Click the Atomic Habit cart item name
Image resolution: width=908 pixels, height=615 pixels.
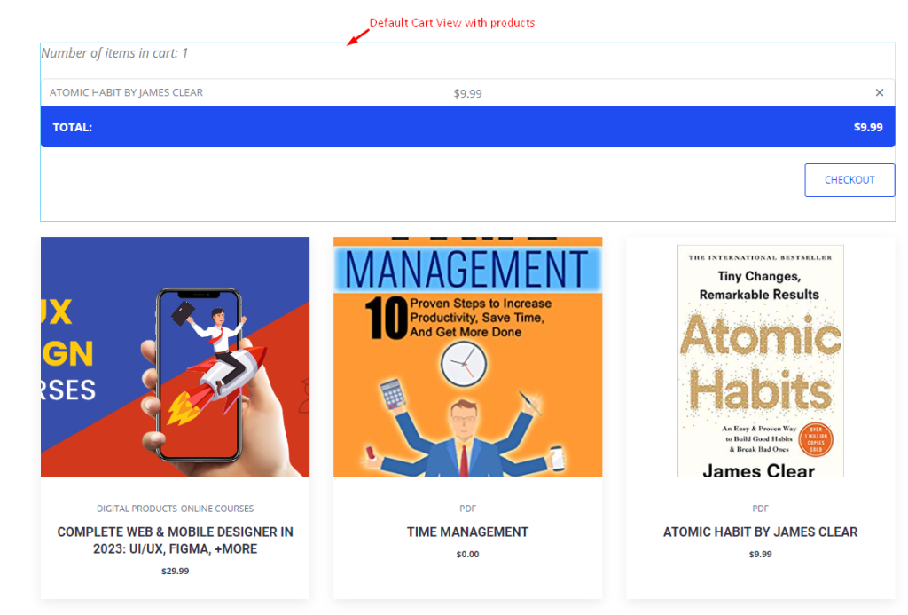pyautogui.click(x=126, y=93)
